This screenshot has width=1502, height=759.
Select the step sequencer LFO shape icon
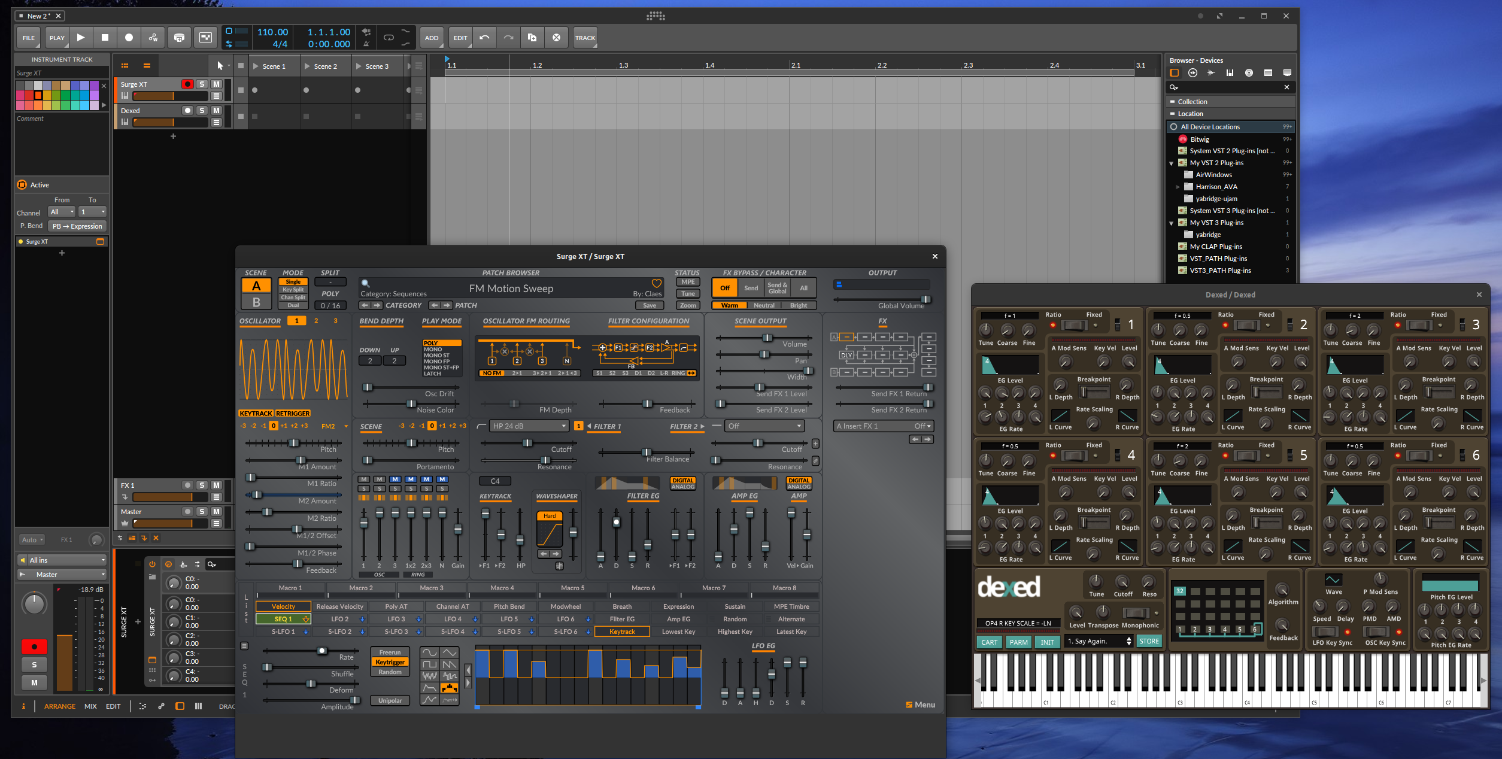click(450, 688)
